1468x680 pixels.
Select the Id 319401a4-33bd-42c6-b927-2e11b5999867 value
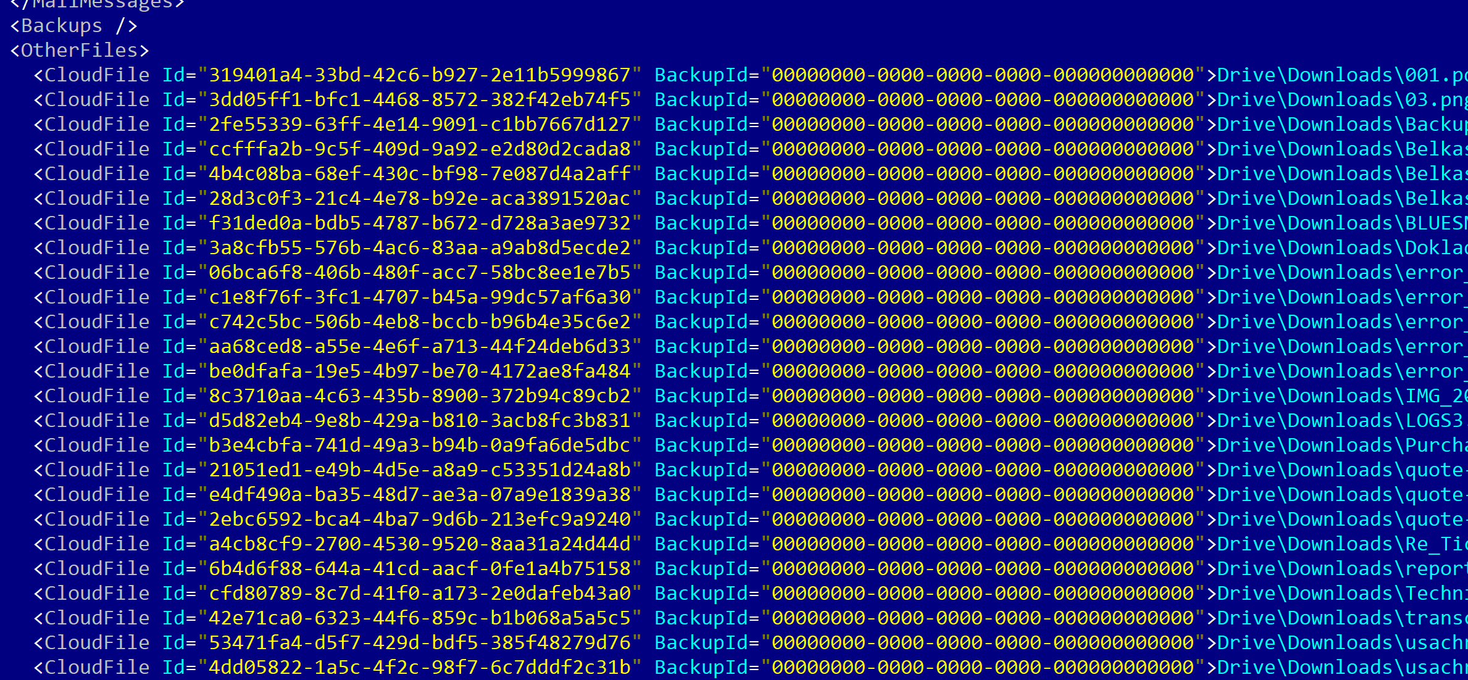[420, 75]
